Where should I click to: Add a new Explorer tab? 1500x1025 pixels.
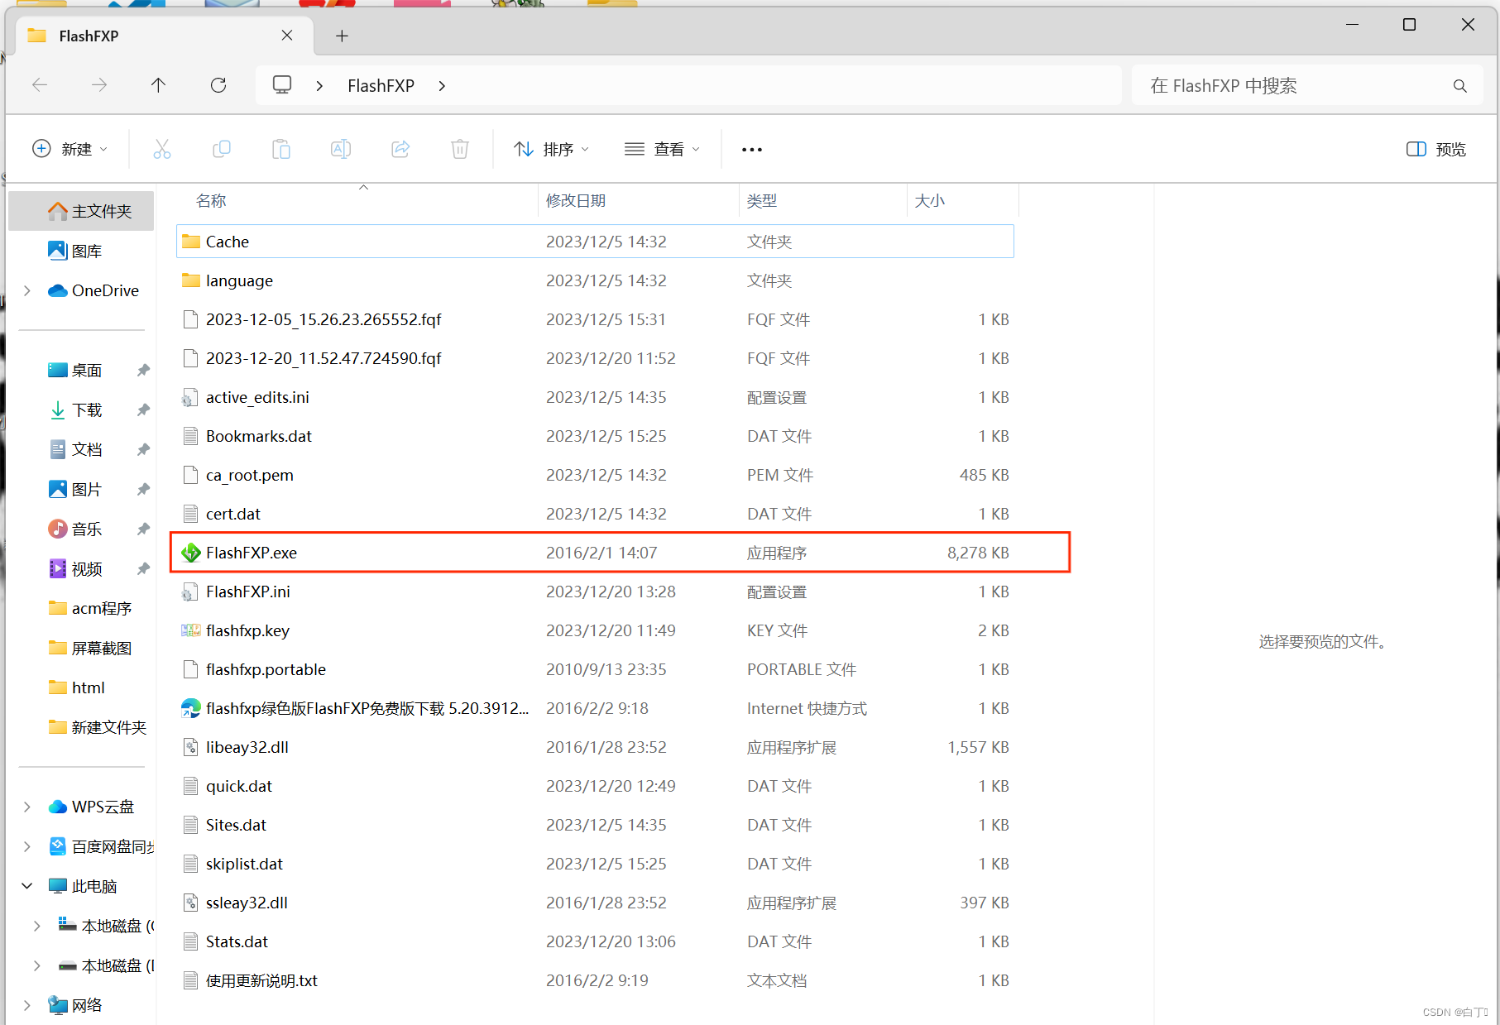342,36
